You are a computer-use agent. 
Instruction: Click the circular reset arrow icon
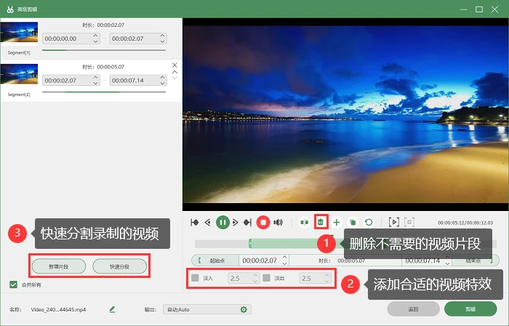(x=369, y=223)
